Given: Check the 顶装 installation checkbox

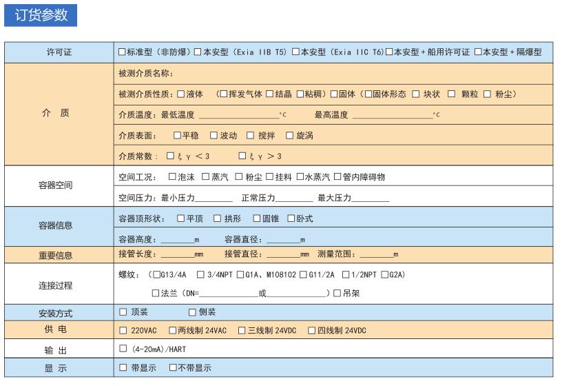Looking at the screenshot, I should pyautogui.click(x=123, y=312).
